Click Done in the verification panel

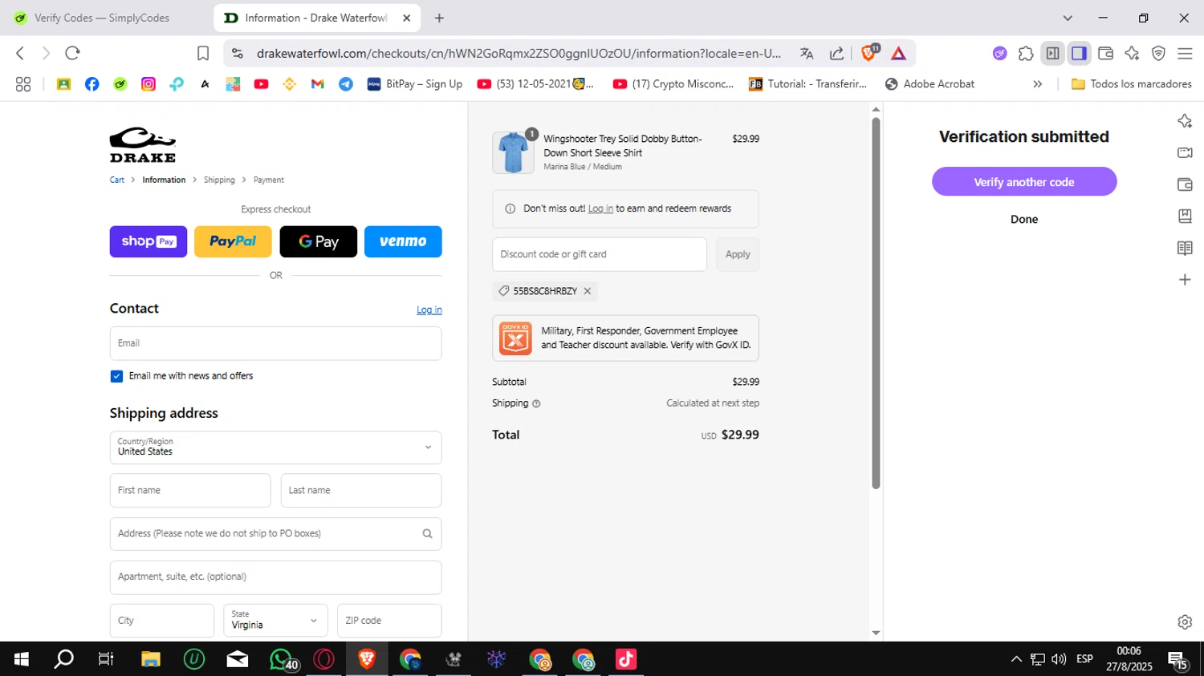1024,219
